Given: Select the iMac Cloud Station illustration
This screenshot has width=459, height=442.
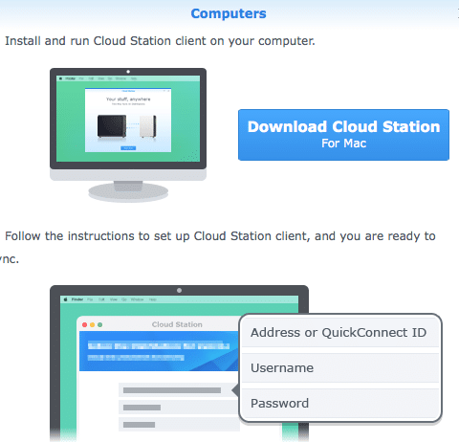Looking at the screenshot, I should tap(128, 135).
